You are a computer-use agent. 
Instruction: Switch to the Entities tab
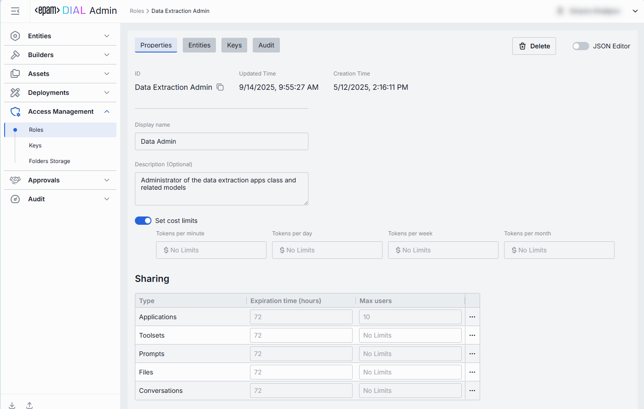tap(199, 45)
